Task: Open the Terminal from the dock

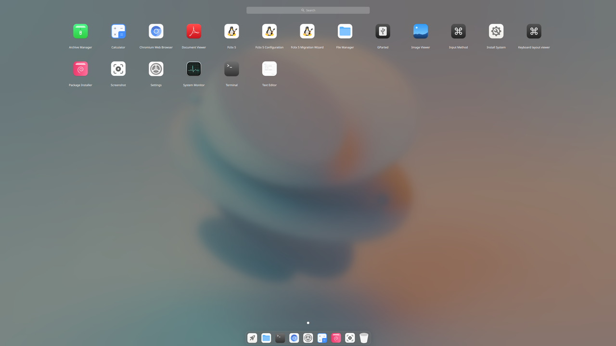Action: click(280, 338)
